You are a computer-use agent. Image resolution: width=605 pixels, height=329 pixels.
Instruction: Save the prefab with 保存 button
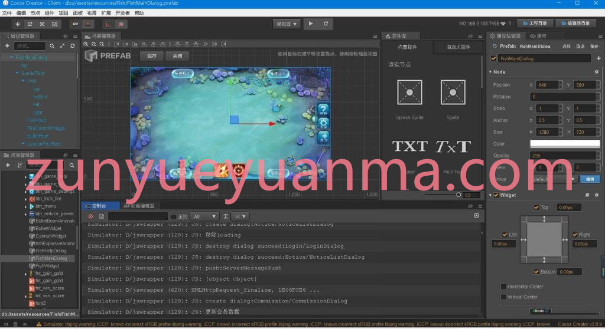(152, 56)
